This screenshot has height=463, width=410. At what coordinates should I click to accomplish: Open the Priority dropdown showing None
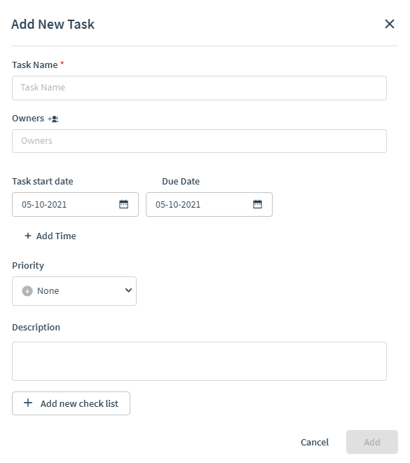click(74, 291)
